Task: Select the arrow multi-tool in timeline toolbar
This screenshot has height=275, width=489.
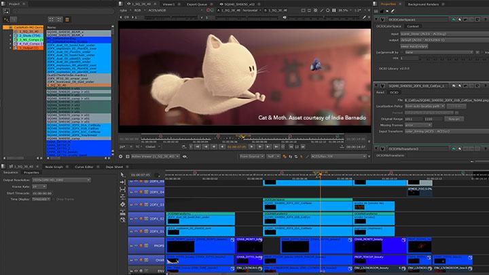Action: [x=122, y=175]
